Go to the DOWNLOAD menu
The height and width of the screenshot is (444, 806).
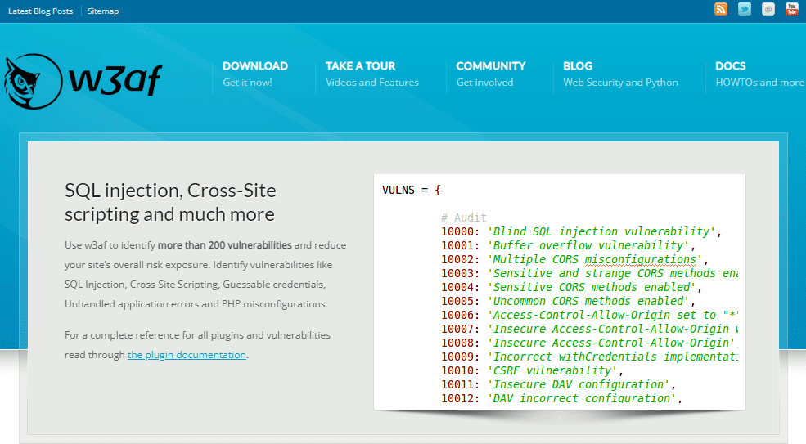click(255, 65)
